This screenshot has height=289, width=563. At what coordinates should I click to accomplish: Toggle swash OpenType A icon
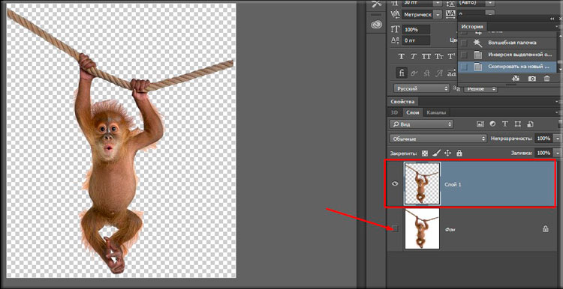coord(439,73)
